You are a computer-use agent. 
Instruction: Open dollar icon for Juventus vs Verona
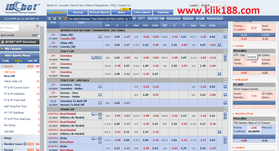(x=225, y=56)
